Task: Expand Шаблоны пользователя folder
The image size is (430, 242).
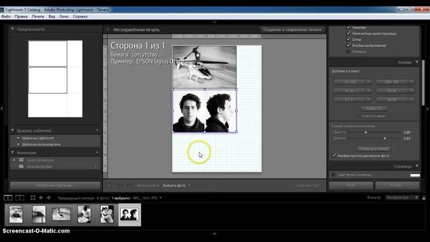Action: tap(18, 144)
